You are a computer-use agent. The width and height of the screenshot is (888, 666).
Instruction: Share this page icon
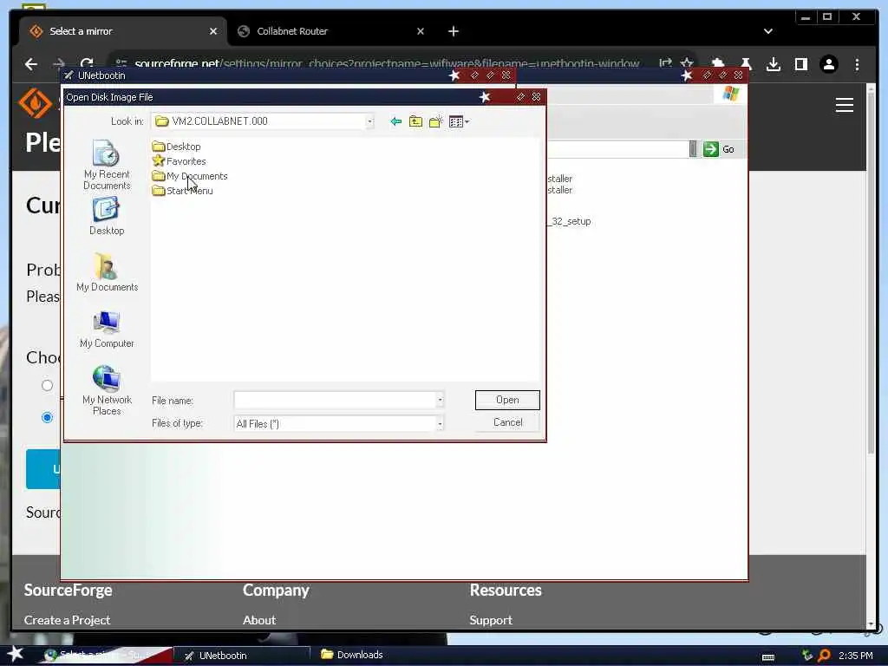pyautogui.click(x=665, y=62)
